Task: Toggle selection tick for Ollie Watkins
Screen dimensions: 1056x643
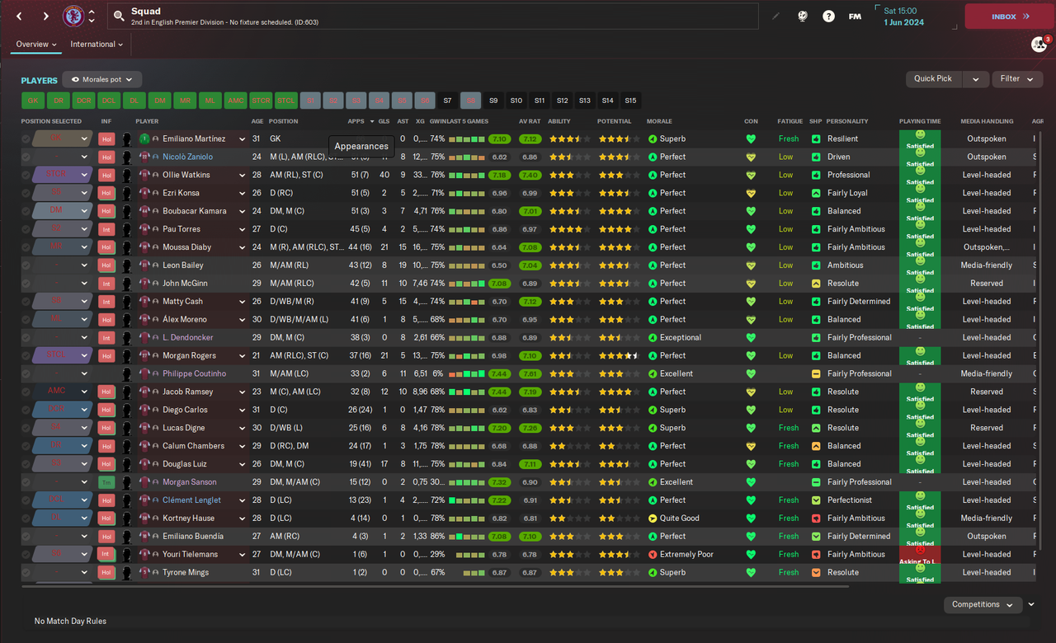Action: (x=26, y=175)
